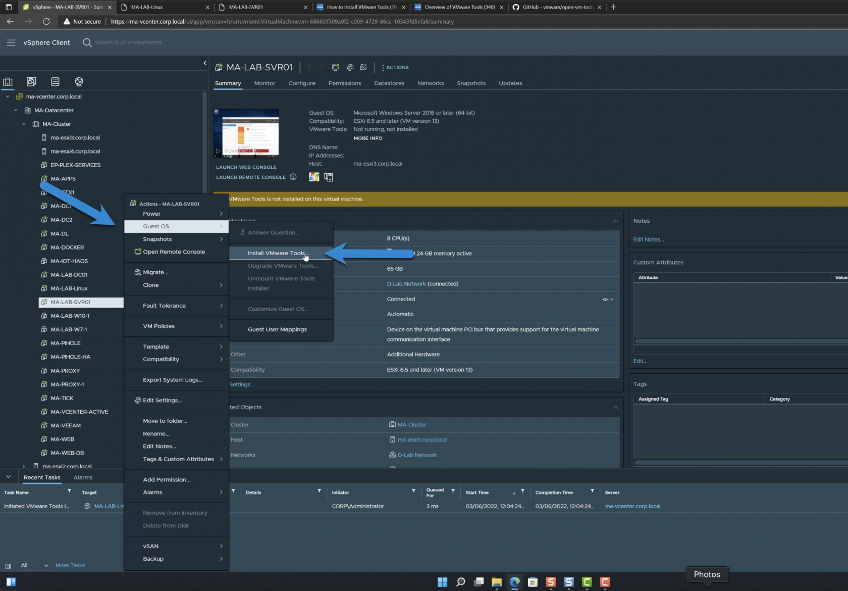Click the VM console thumbnail preview
This screenshot has height=591, width=848.
click(246, 133)
